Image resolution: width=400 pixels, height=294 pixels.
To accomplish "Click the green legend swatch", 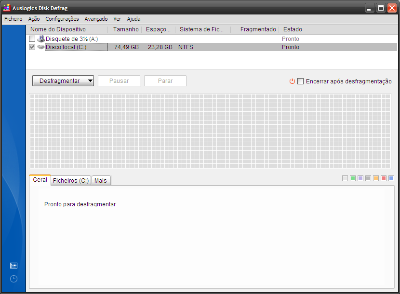I will [353, 178].
